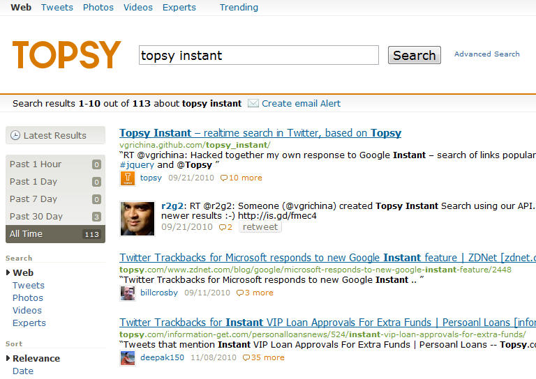Open topsy username link
This screenshot has width=536, height=379.
(x=151, y=178)
